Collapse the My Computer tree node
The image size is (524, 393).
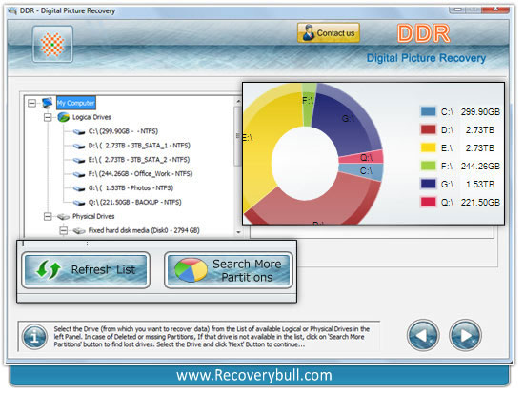pos(31,103)
